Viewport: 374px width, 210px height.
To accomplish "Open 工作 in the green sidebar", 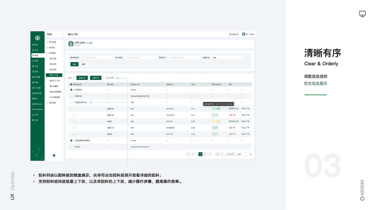I will click(35, 115).
